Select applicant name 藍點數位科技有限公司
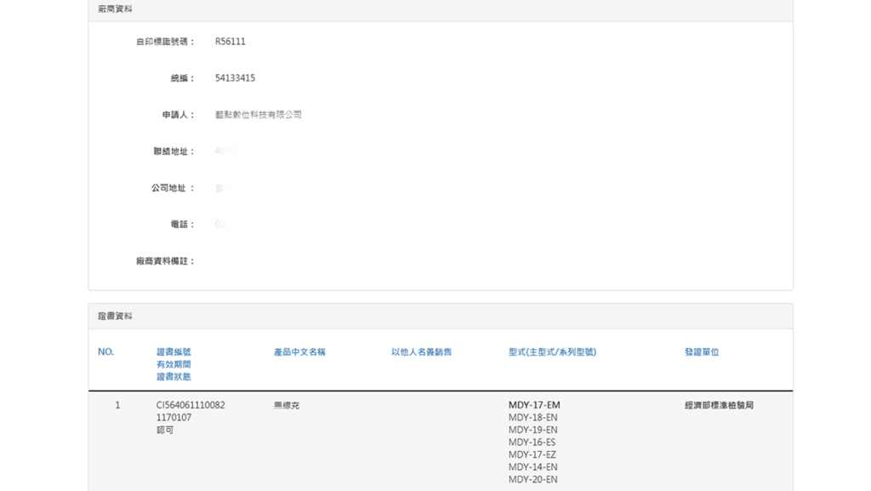This screenshot has height=491, width=871. [258, 115]
